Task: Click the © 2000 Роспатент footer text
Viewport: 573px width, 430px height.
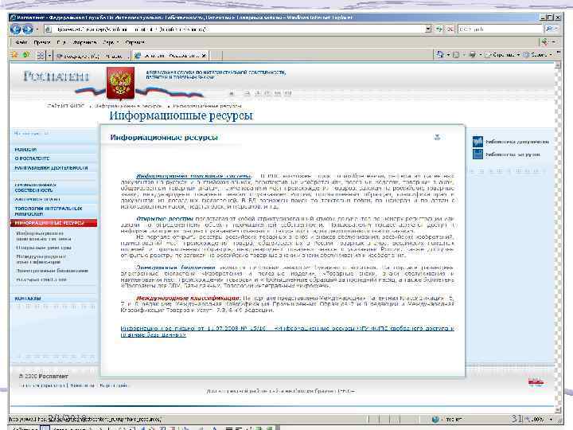Action: pyautogui.click(x=44, y=376)
